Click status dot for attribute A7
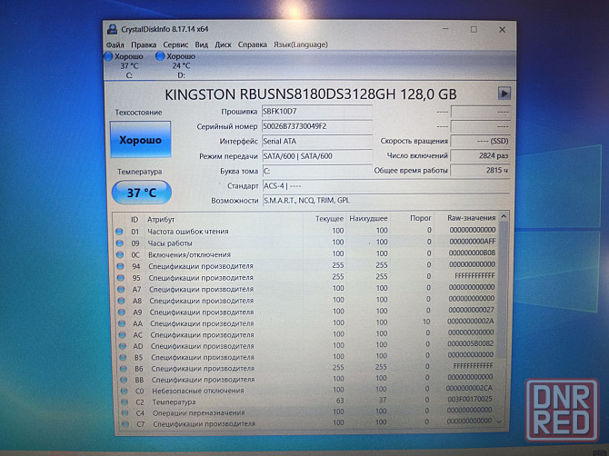Image resolution: width=609 pixels, height=456 pixels. point(121,289)
